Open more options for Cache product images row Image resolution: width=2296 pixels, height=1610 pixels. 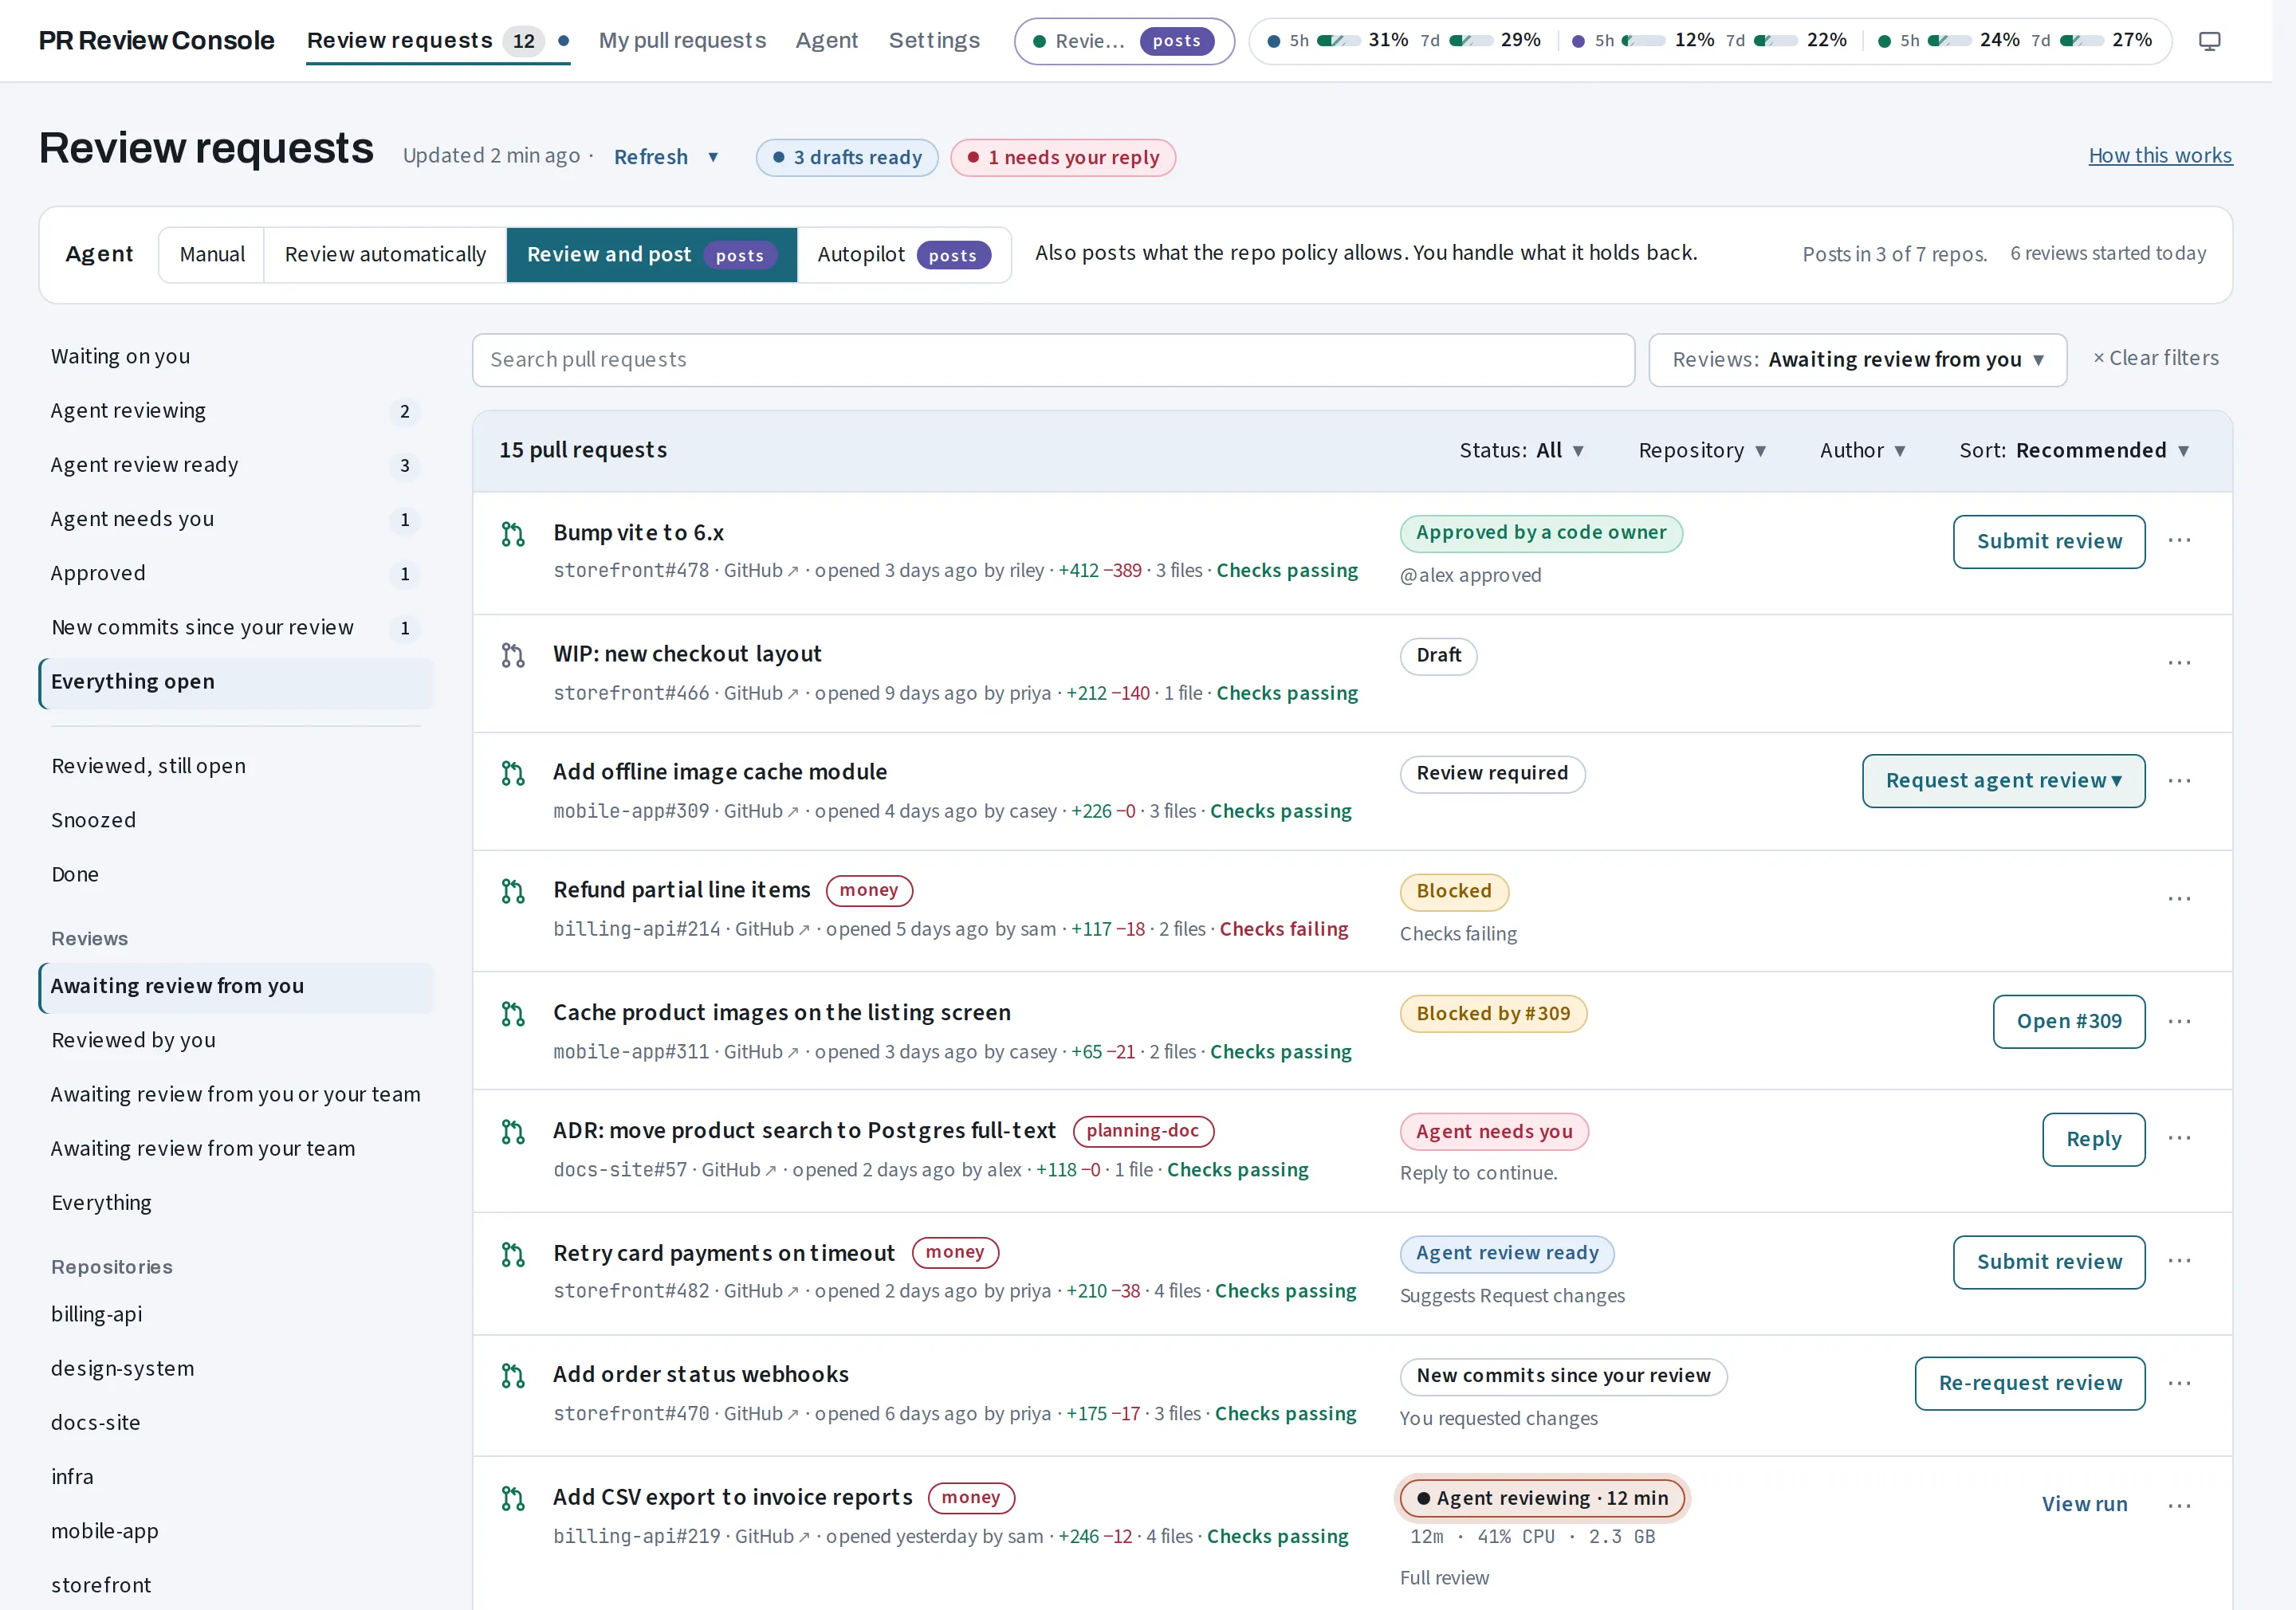coord(2179,1021)
